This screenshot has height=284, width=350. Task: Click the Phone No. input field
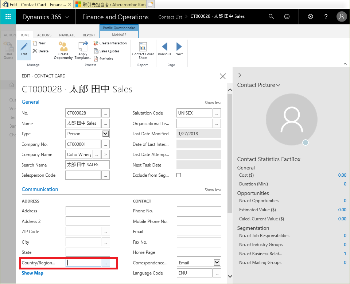pyautogui.click(x=199, y=211)
